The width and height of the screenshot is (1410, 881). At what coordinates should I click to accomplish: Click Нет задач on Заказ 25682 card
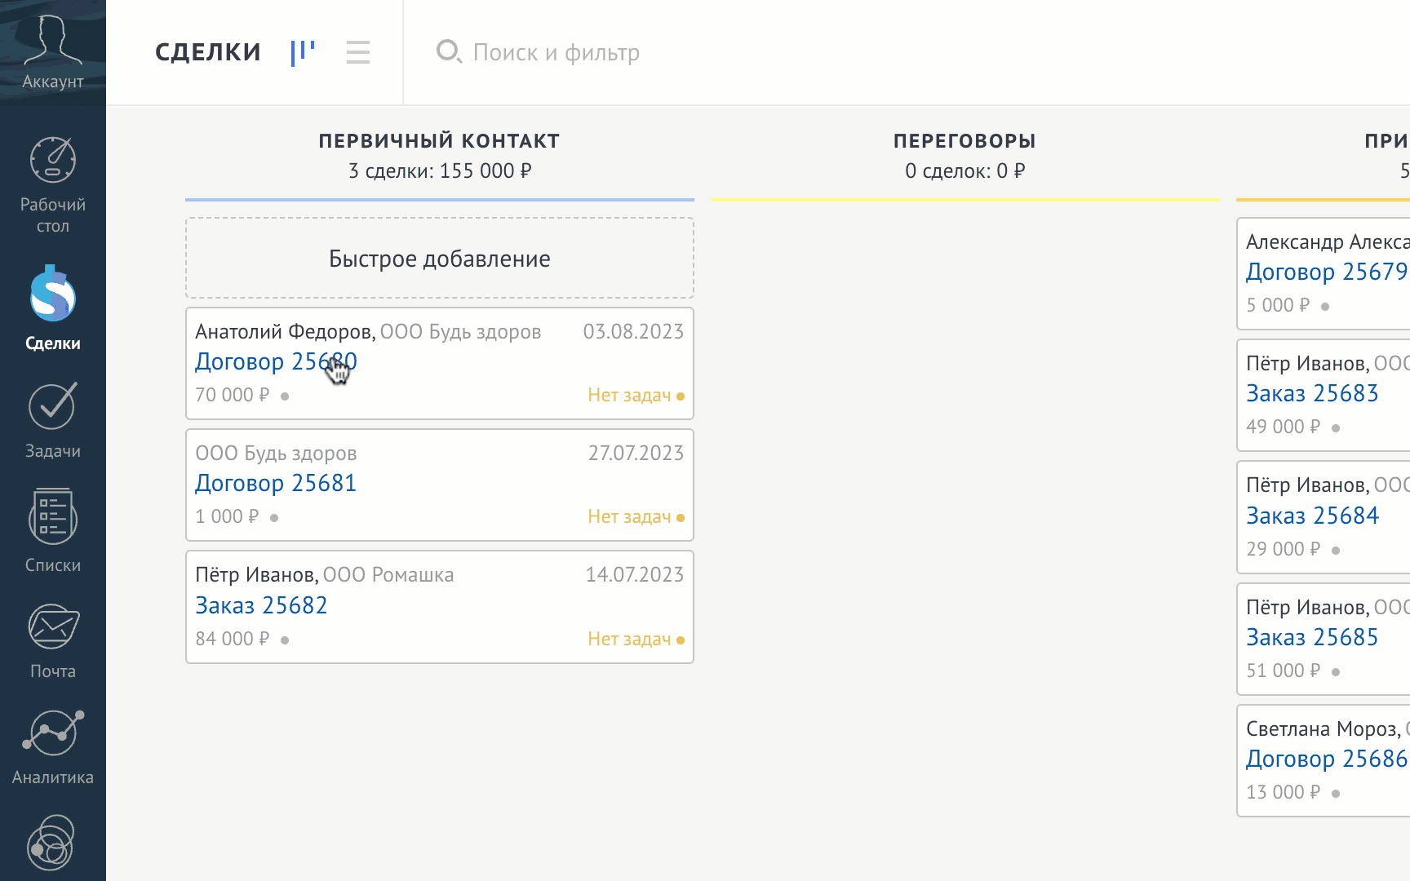[629, 639]
